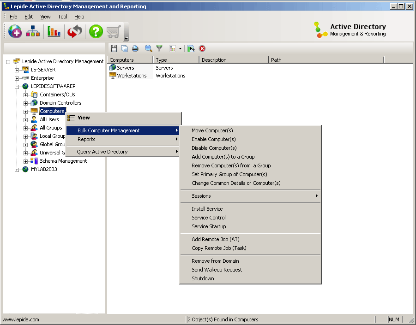
Task: Open the Query Active Directory submenu
Action: pos(123,152)
